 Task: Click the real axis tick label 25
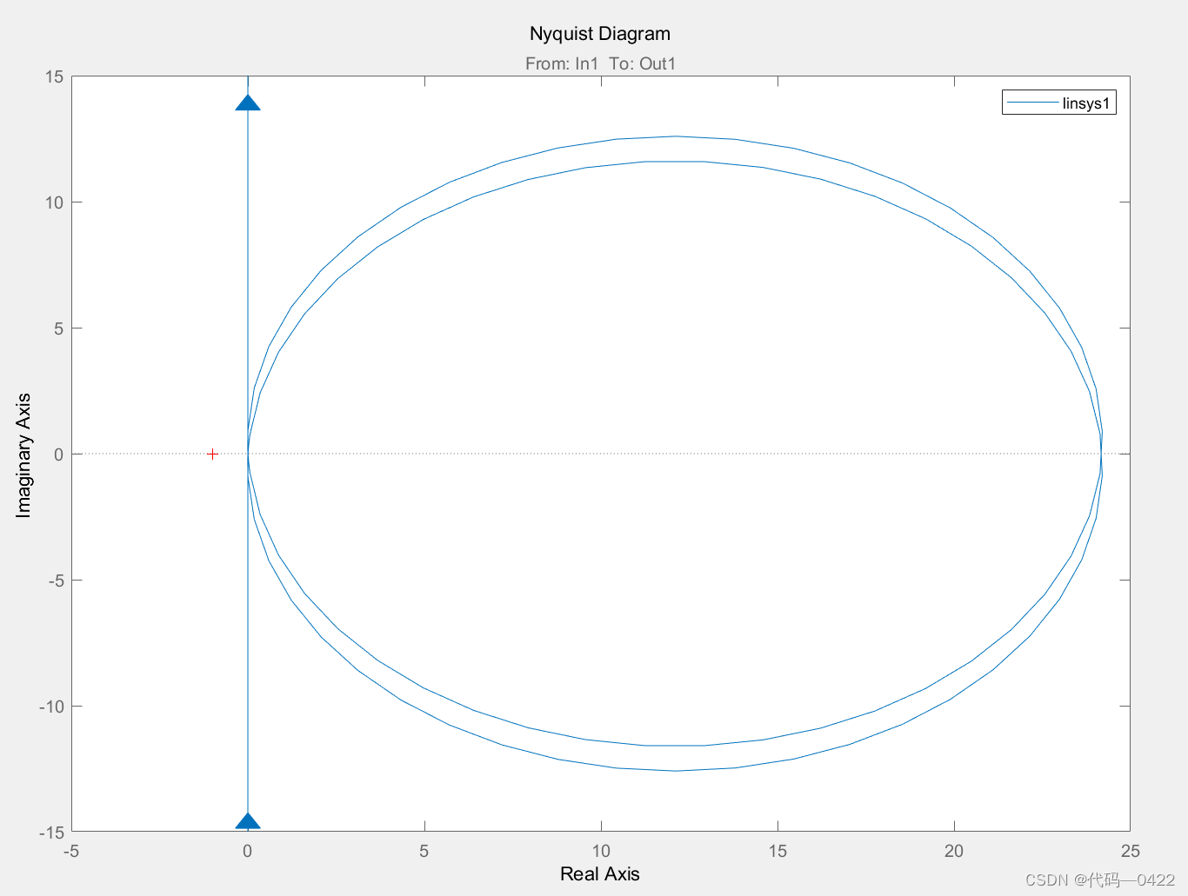click(x=1130, y=852)
